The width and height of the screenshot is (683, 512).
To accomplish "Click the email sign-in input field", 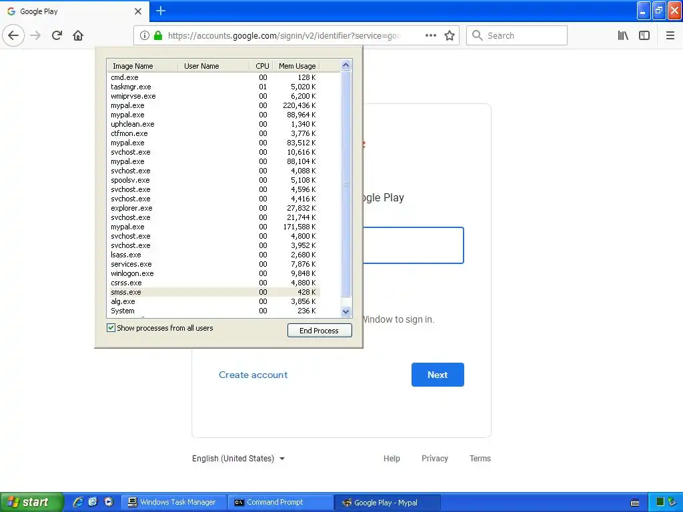I will pos(413,245).
